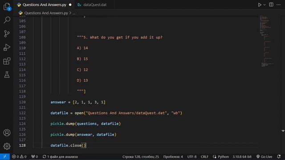Click 'pickle.dump(questions, datafile)' line
The width and height of the screenshot is (285, 160).
coord(85,124)
